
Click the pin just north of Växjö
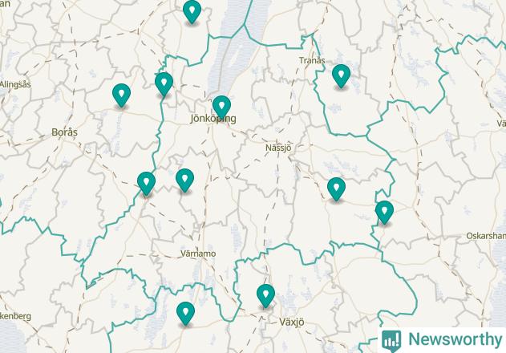pyautogui.click(x=266, y=296)
